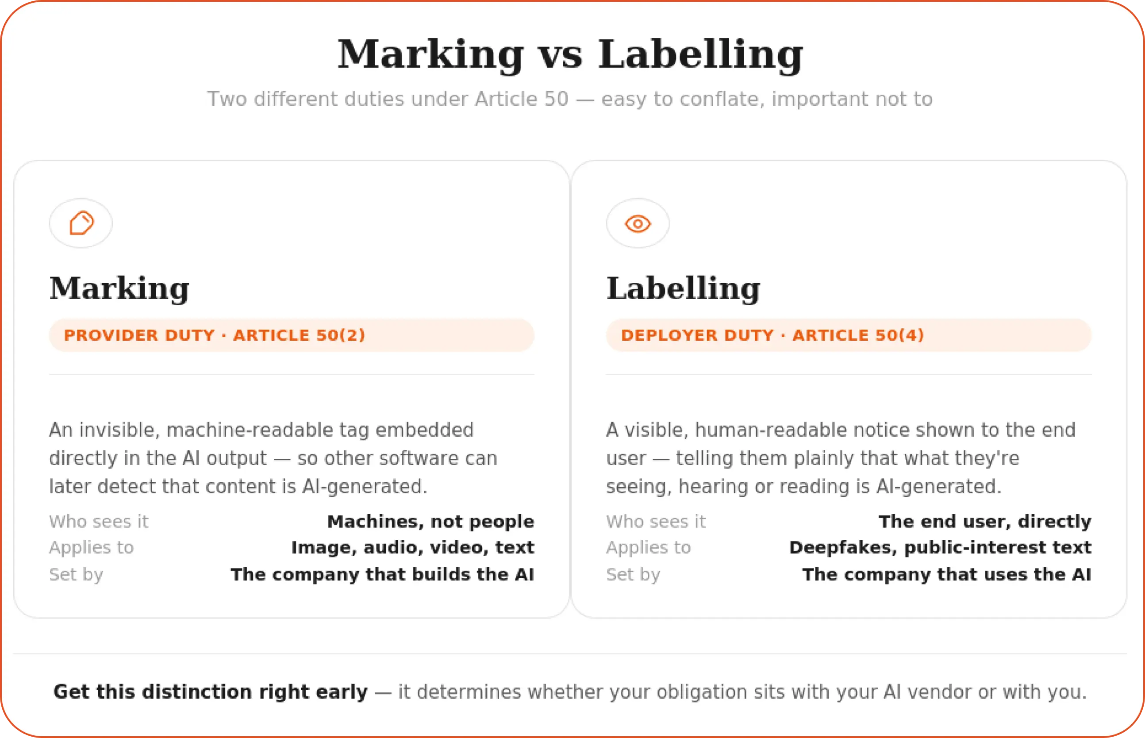The image size is (1145, 738).
Task: Click 'Applies to' label in Labelling card
Action: (x=648, y=547)
